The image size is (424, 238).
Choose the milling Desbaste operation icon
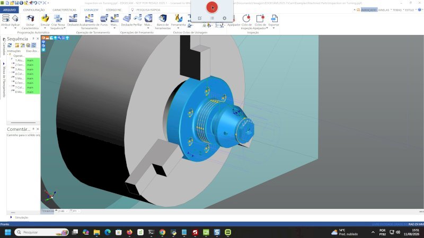point(127,19)
